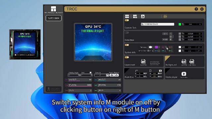Toggle the Custom Text switch

click(127, 20)
